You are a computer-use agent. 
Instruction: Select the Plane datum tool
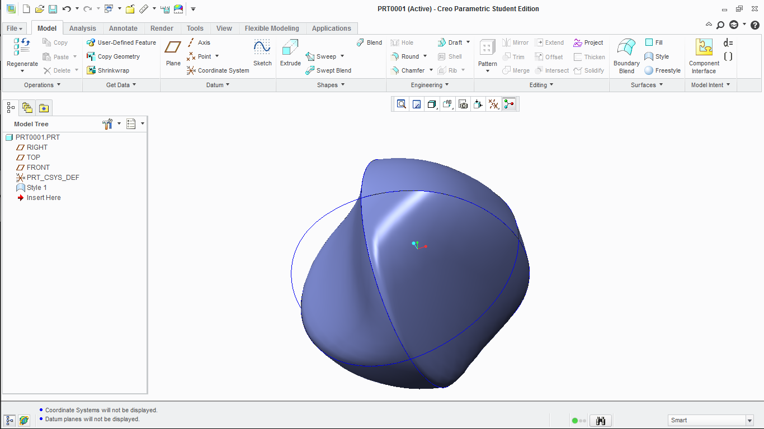coord(173,53)
